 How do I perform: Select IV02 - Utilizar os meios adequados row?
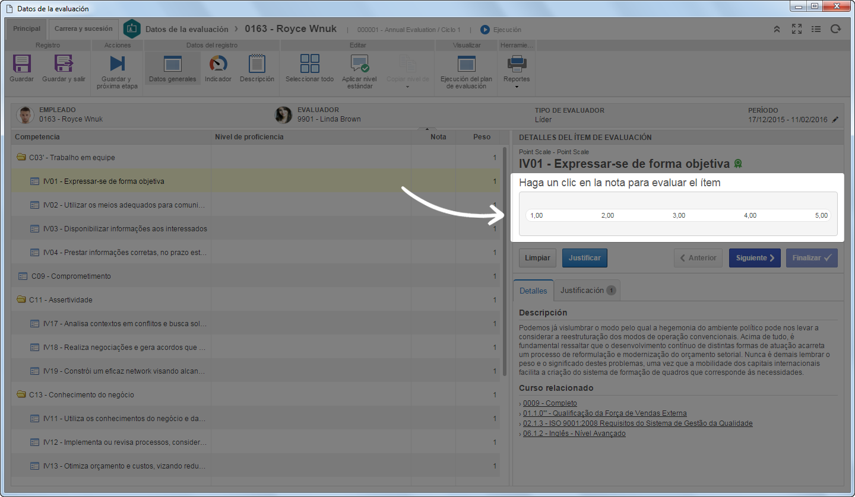pyautogui.click(x=255, y=205)
